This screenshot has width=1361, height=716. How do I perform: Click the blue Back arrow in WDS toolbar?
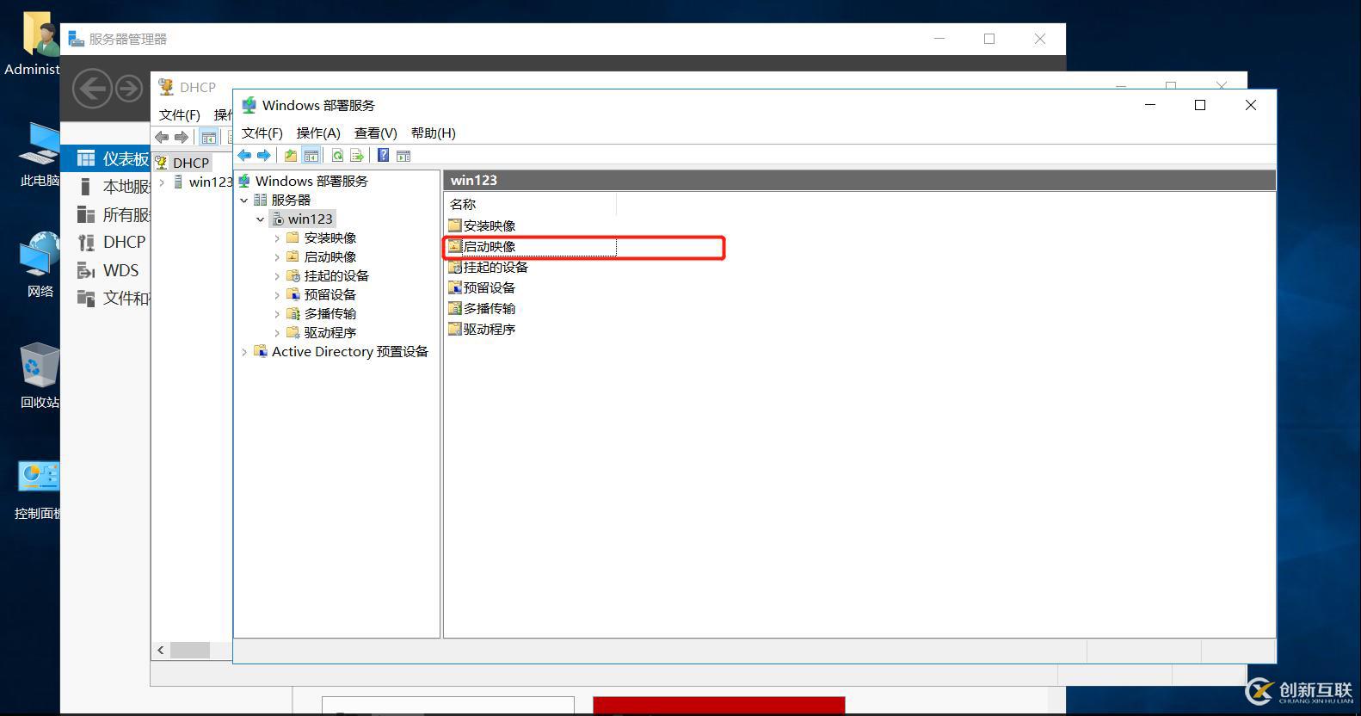tap(245, 156)
